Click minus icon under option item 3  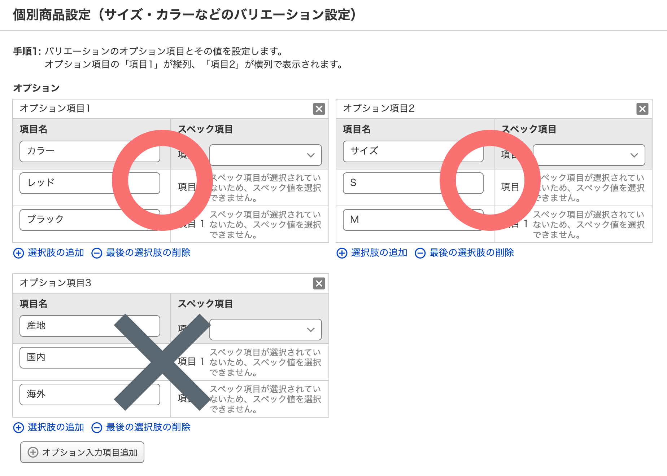pyautogui.click(x=97, y=428)
